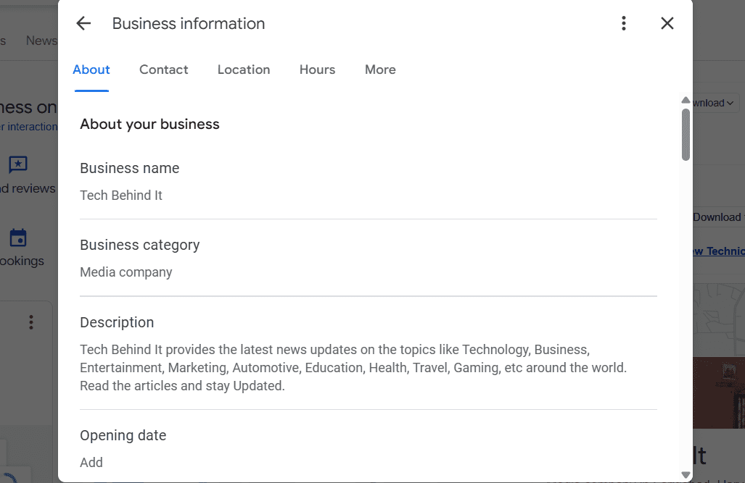Open the Download dropdown
Screen dimensions: 745x483
[713, 103]
